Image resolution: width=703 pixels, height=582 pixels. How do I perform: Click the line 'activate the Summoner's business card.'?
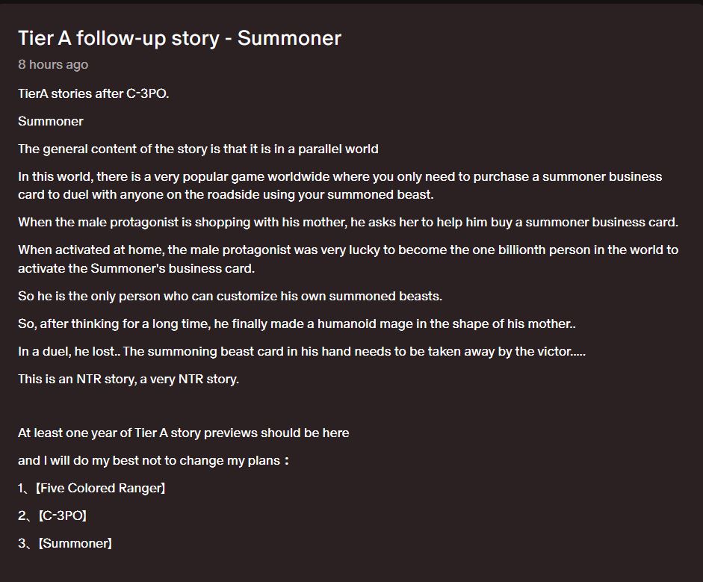click(x=136, y=267)
